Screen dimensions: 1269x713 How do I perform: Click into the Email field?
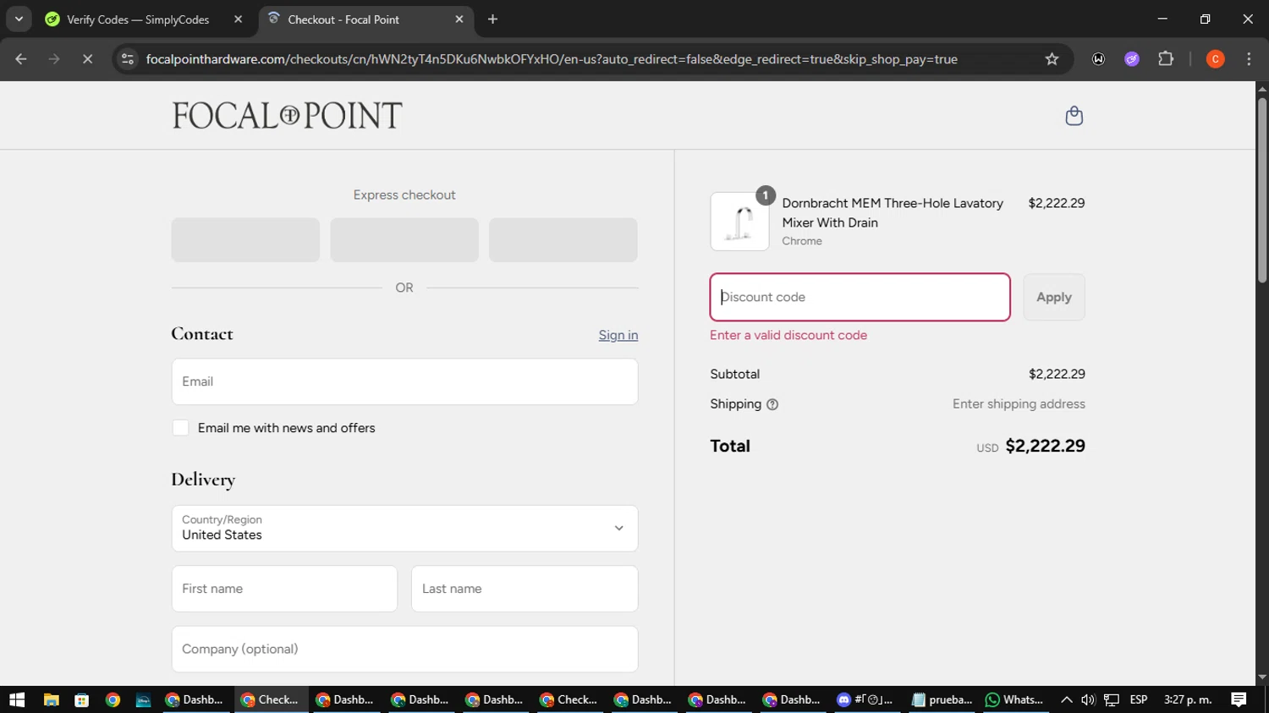point(404,381)
